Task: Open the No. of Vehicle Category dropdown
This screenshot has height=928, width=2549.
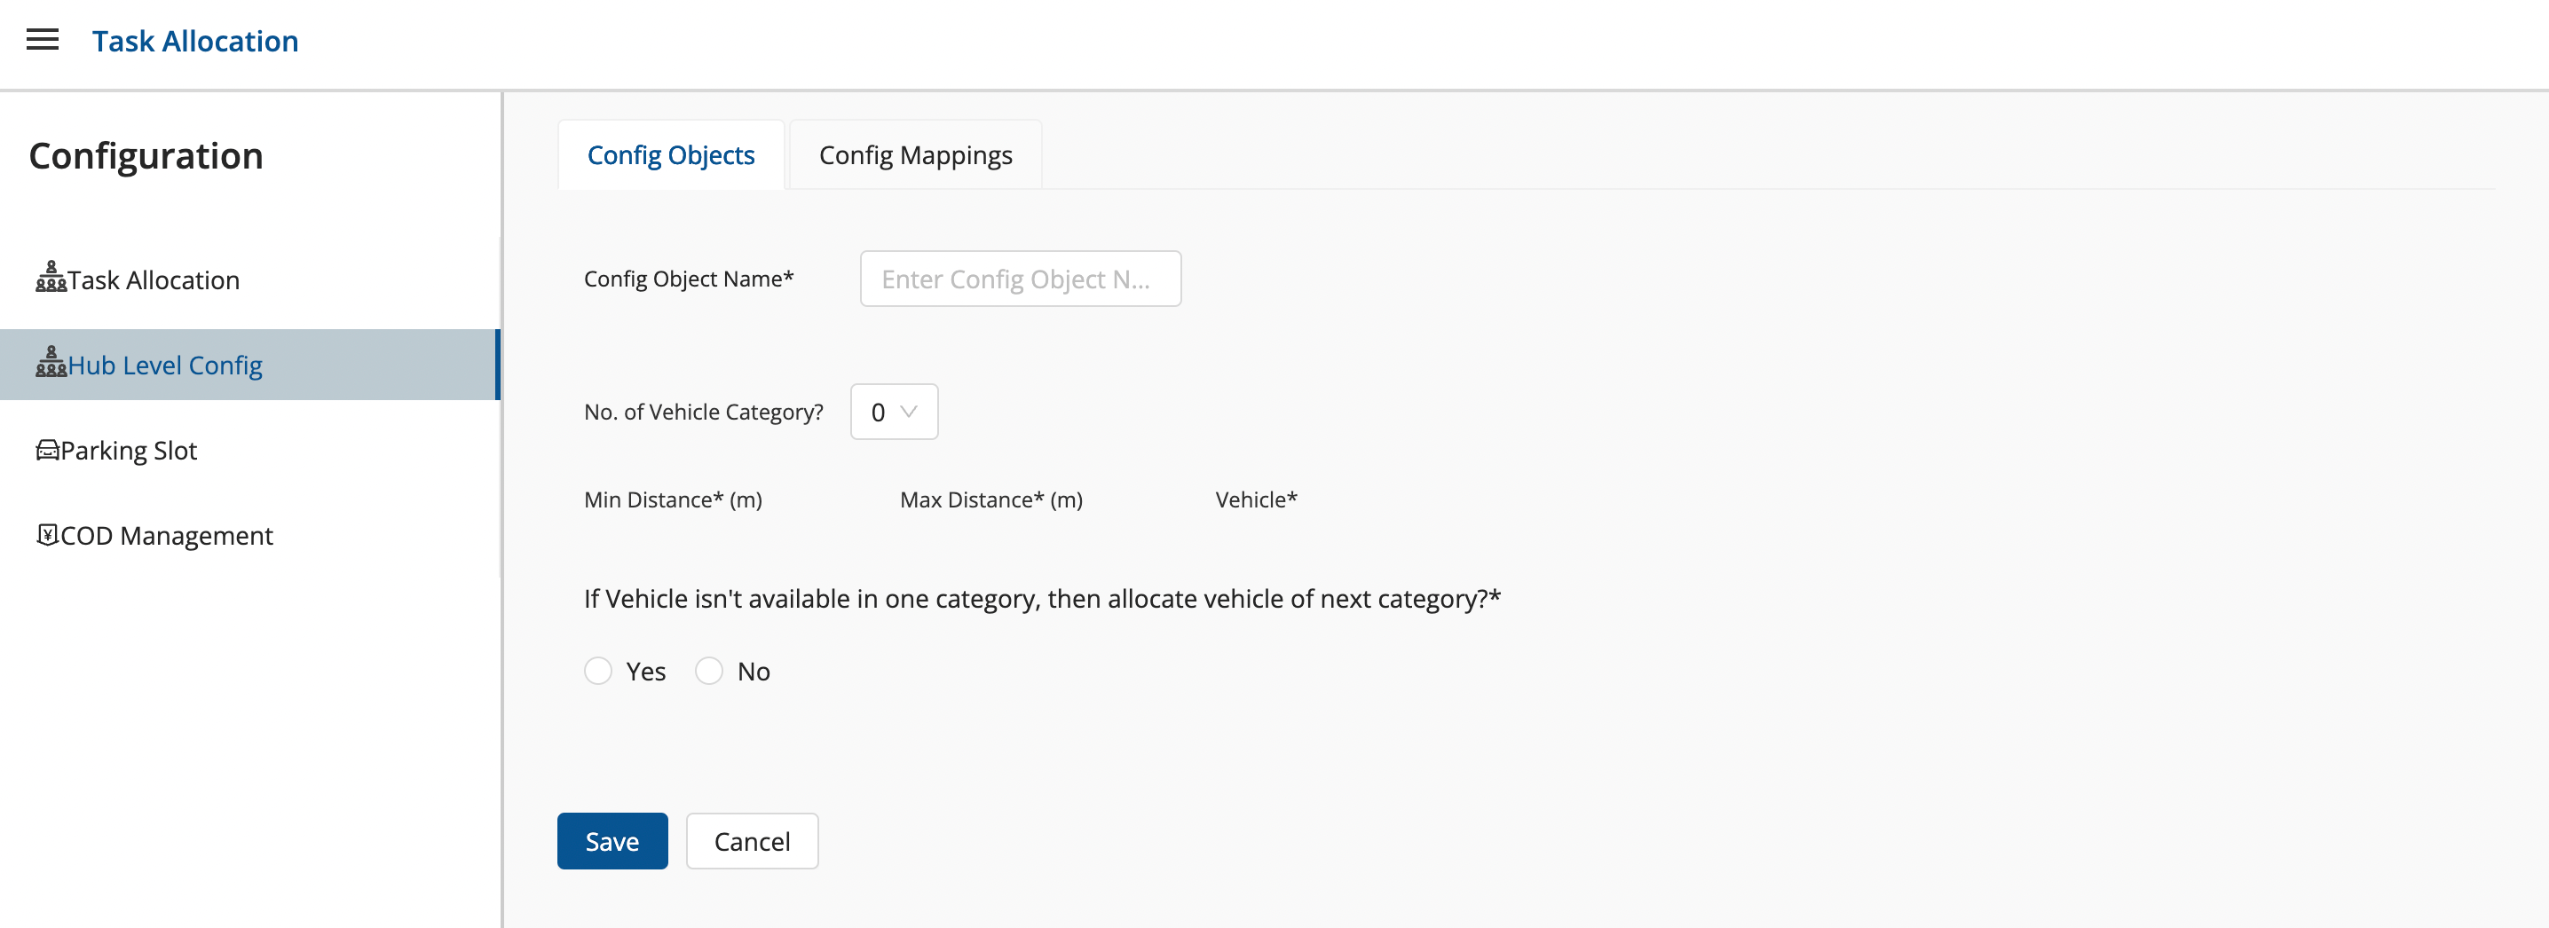Action: [893, 412]
